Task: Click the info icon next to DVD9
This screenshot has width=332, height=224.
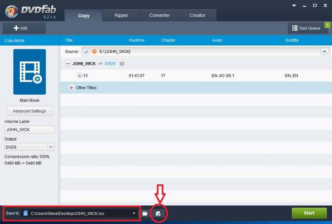Action: coord(122,64)
